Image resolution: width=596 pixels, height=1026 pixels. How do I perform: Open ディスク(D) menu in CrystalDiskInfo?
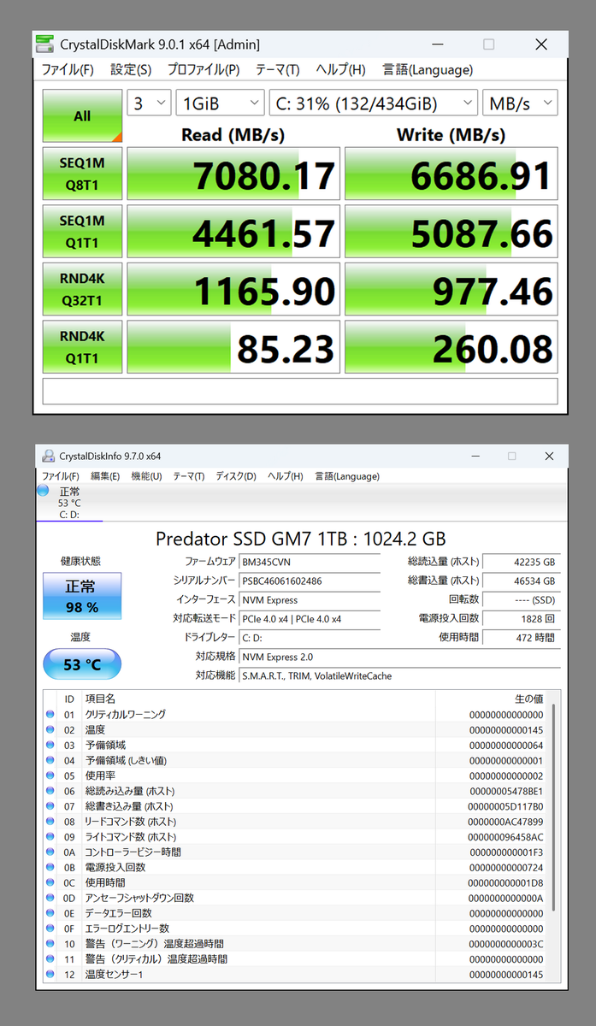tap(236, 476)
